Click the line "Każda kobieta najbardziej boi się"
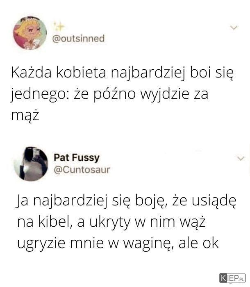This screenshot has height=287, width=250. tap(123, 73)
